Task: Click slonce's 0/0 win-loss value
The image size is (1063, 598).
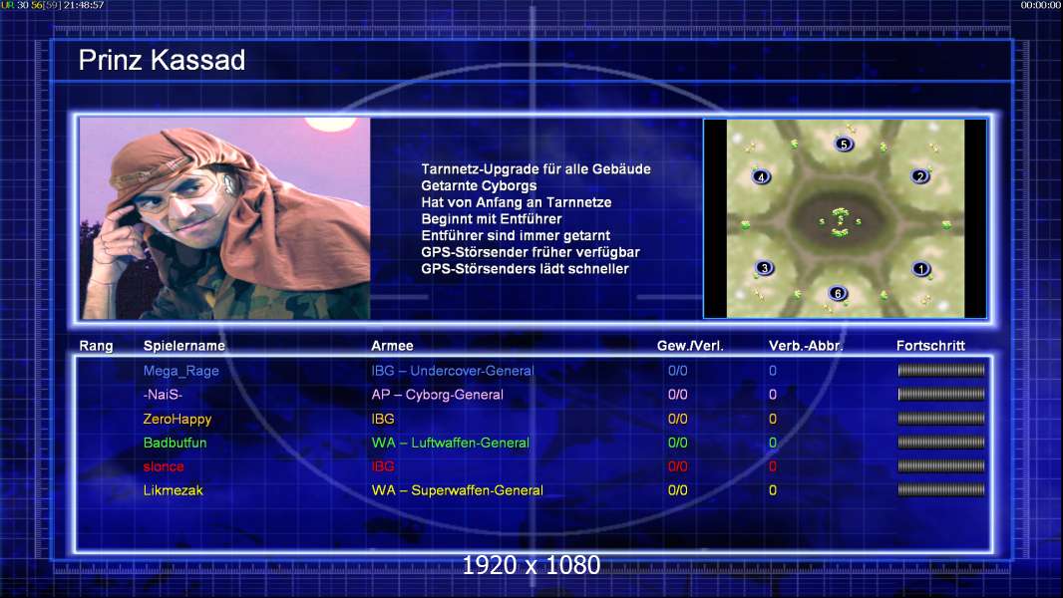Action: 677,465
